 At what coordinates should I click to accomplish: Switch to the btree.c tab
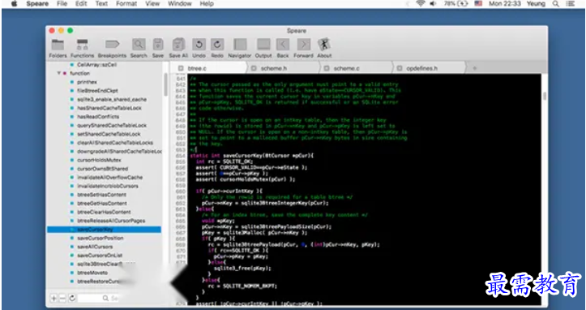208,68
